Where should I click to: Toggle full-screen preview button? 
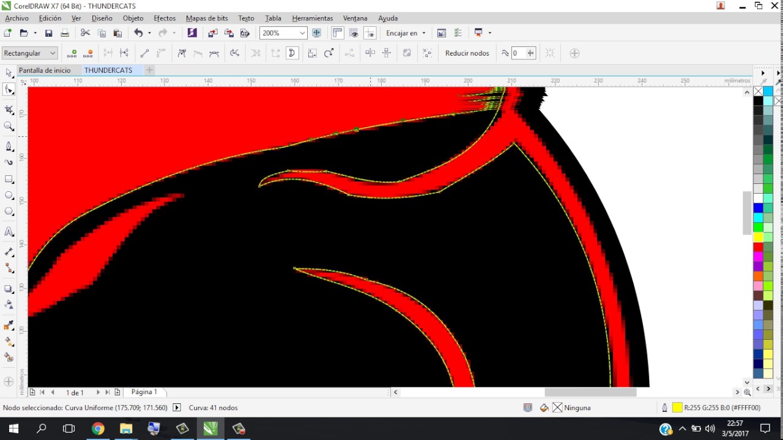tap(317, 33)
